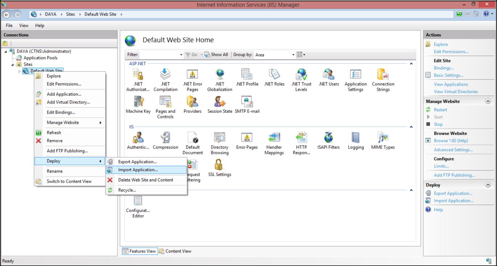This screenshot has height=266, width=497.
Task: Open the Directory Browsing feature
Action: (219, 144)
